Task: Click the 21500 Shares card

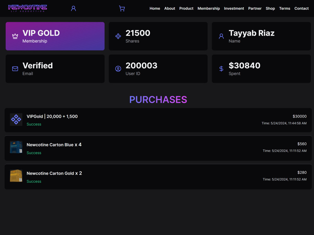Action: 158,36
